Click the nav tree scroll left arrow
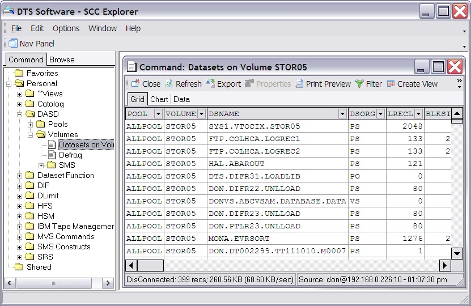Screen dimensions: 471x306 (x=10, y=283)
